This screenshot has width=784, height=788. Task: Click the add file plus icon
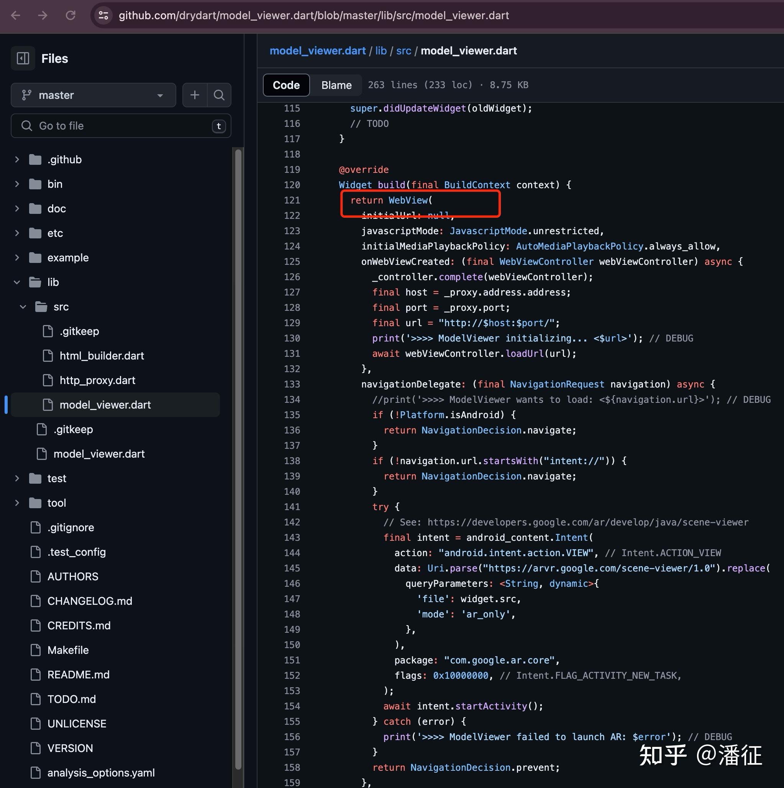(195, 95)
